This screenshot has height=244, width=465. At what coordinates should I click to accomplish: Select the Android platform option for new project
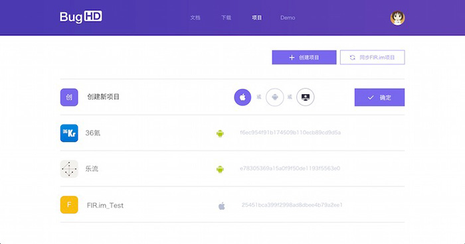[274, 97]
